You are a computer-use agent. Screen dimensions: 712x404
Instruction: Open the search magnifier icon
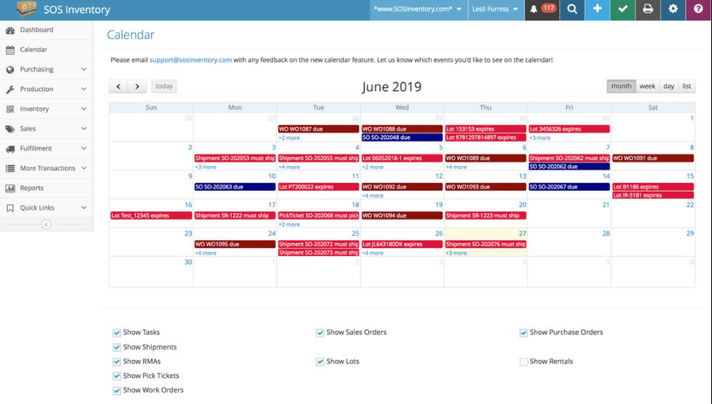(x=572, y=10)
